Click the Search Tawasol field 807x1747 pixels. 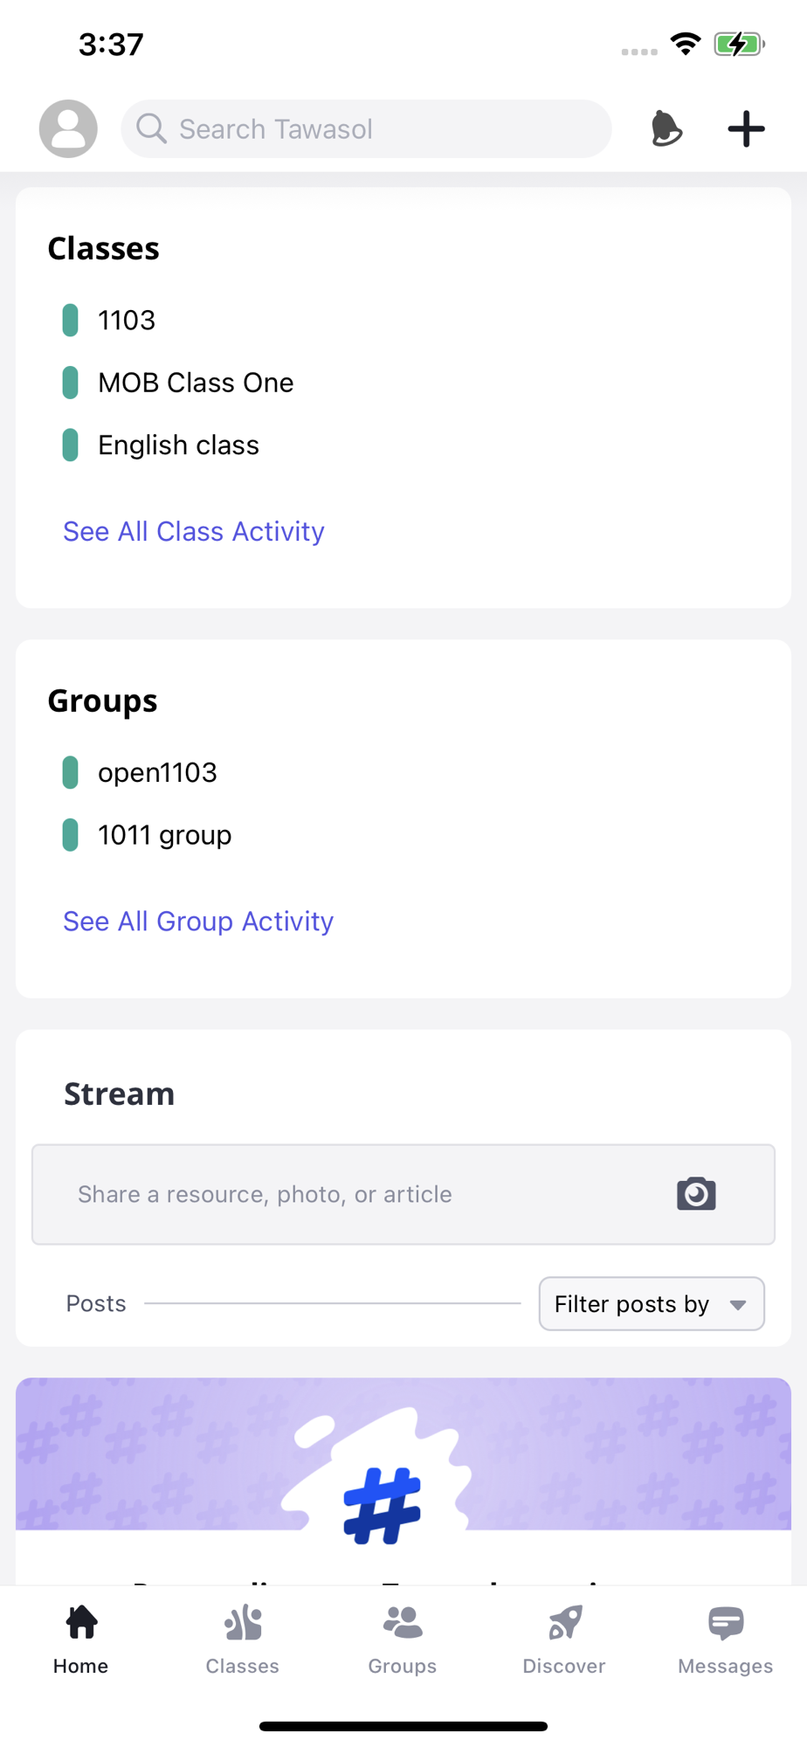[x=366, y=128]
